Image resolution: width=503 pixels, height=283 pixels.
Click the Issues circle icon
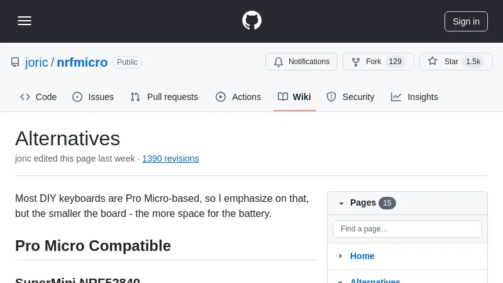(x=77, y=97)
